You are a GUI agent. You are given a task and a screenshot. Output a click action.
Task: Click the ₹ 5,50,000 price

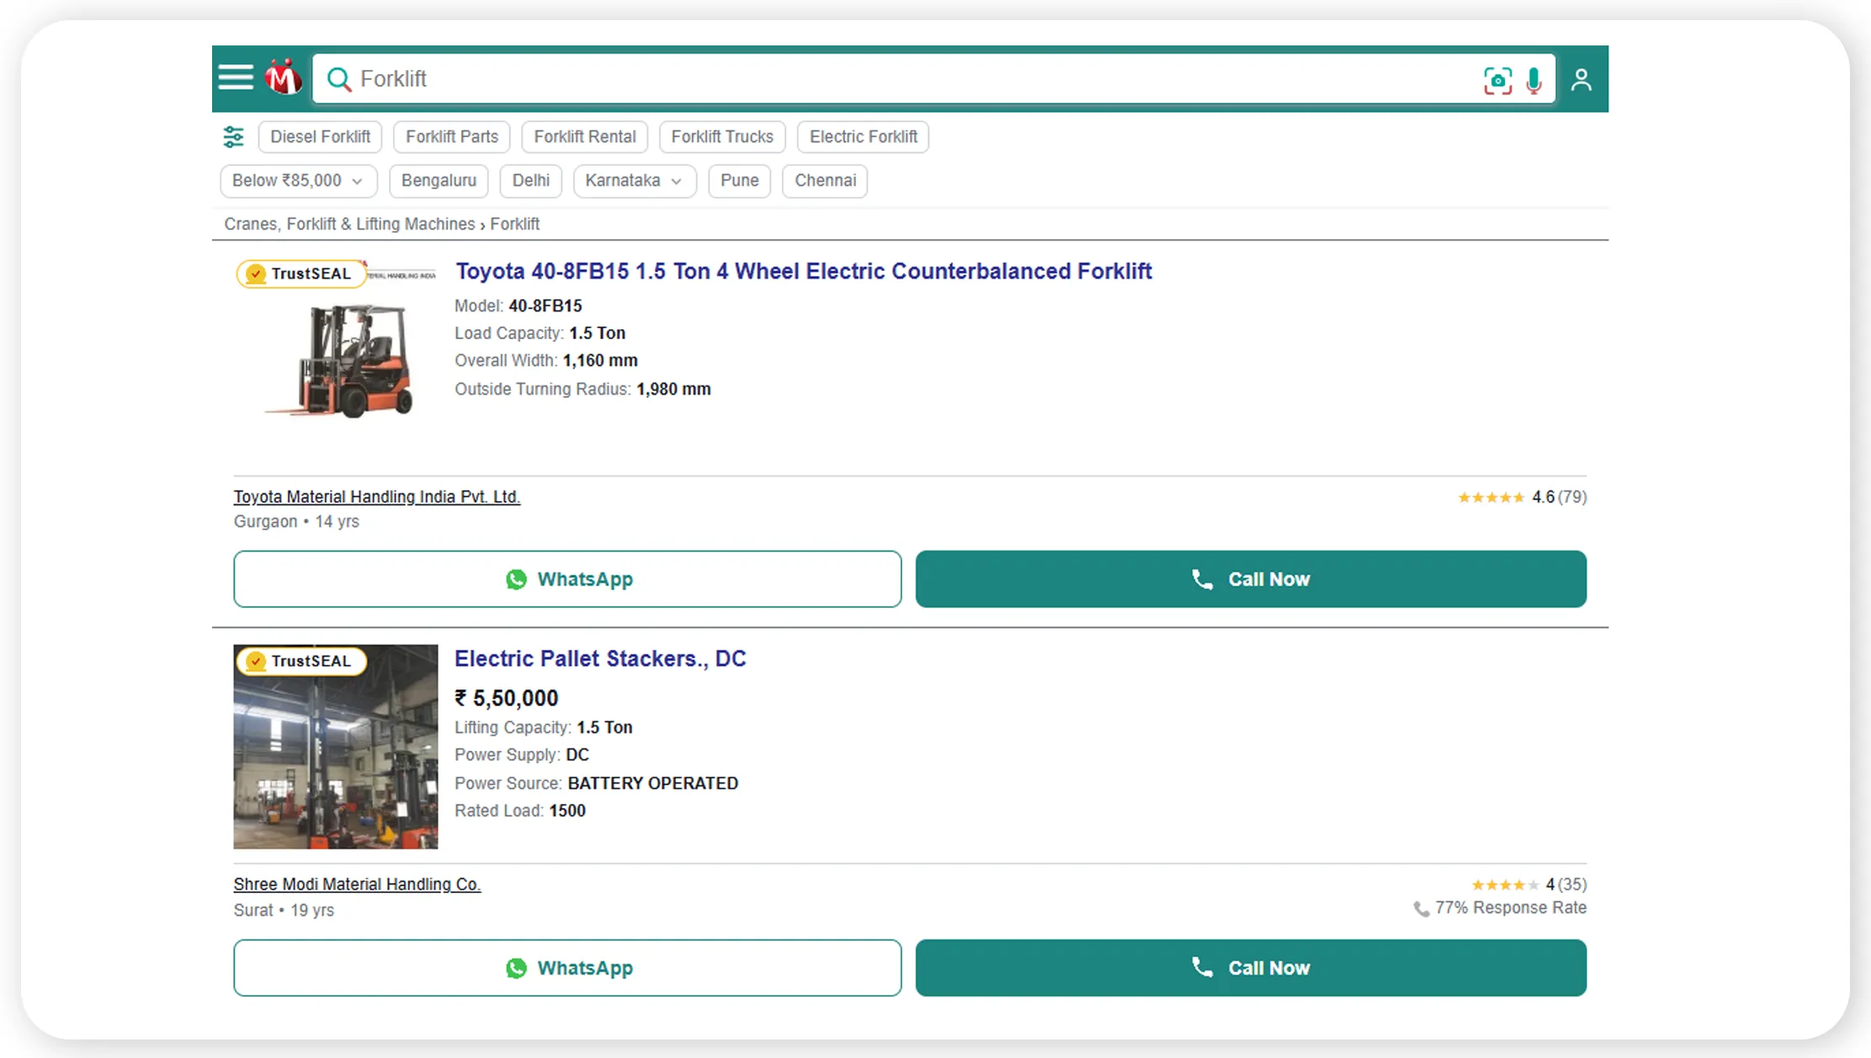point(507,698)
